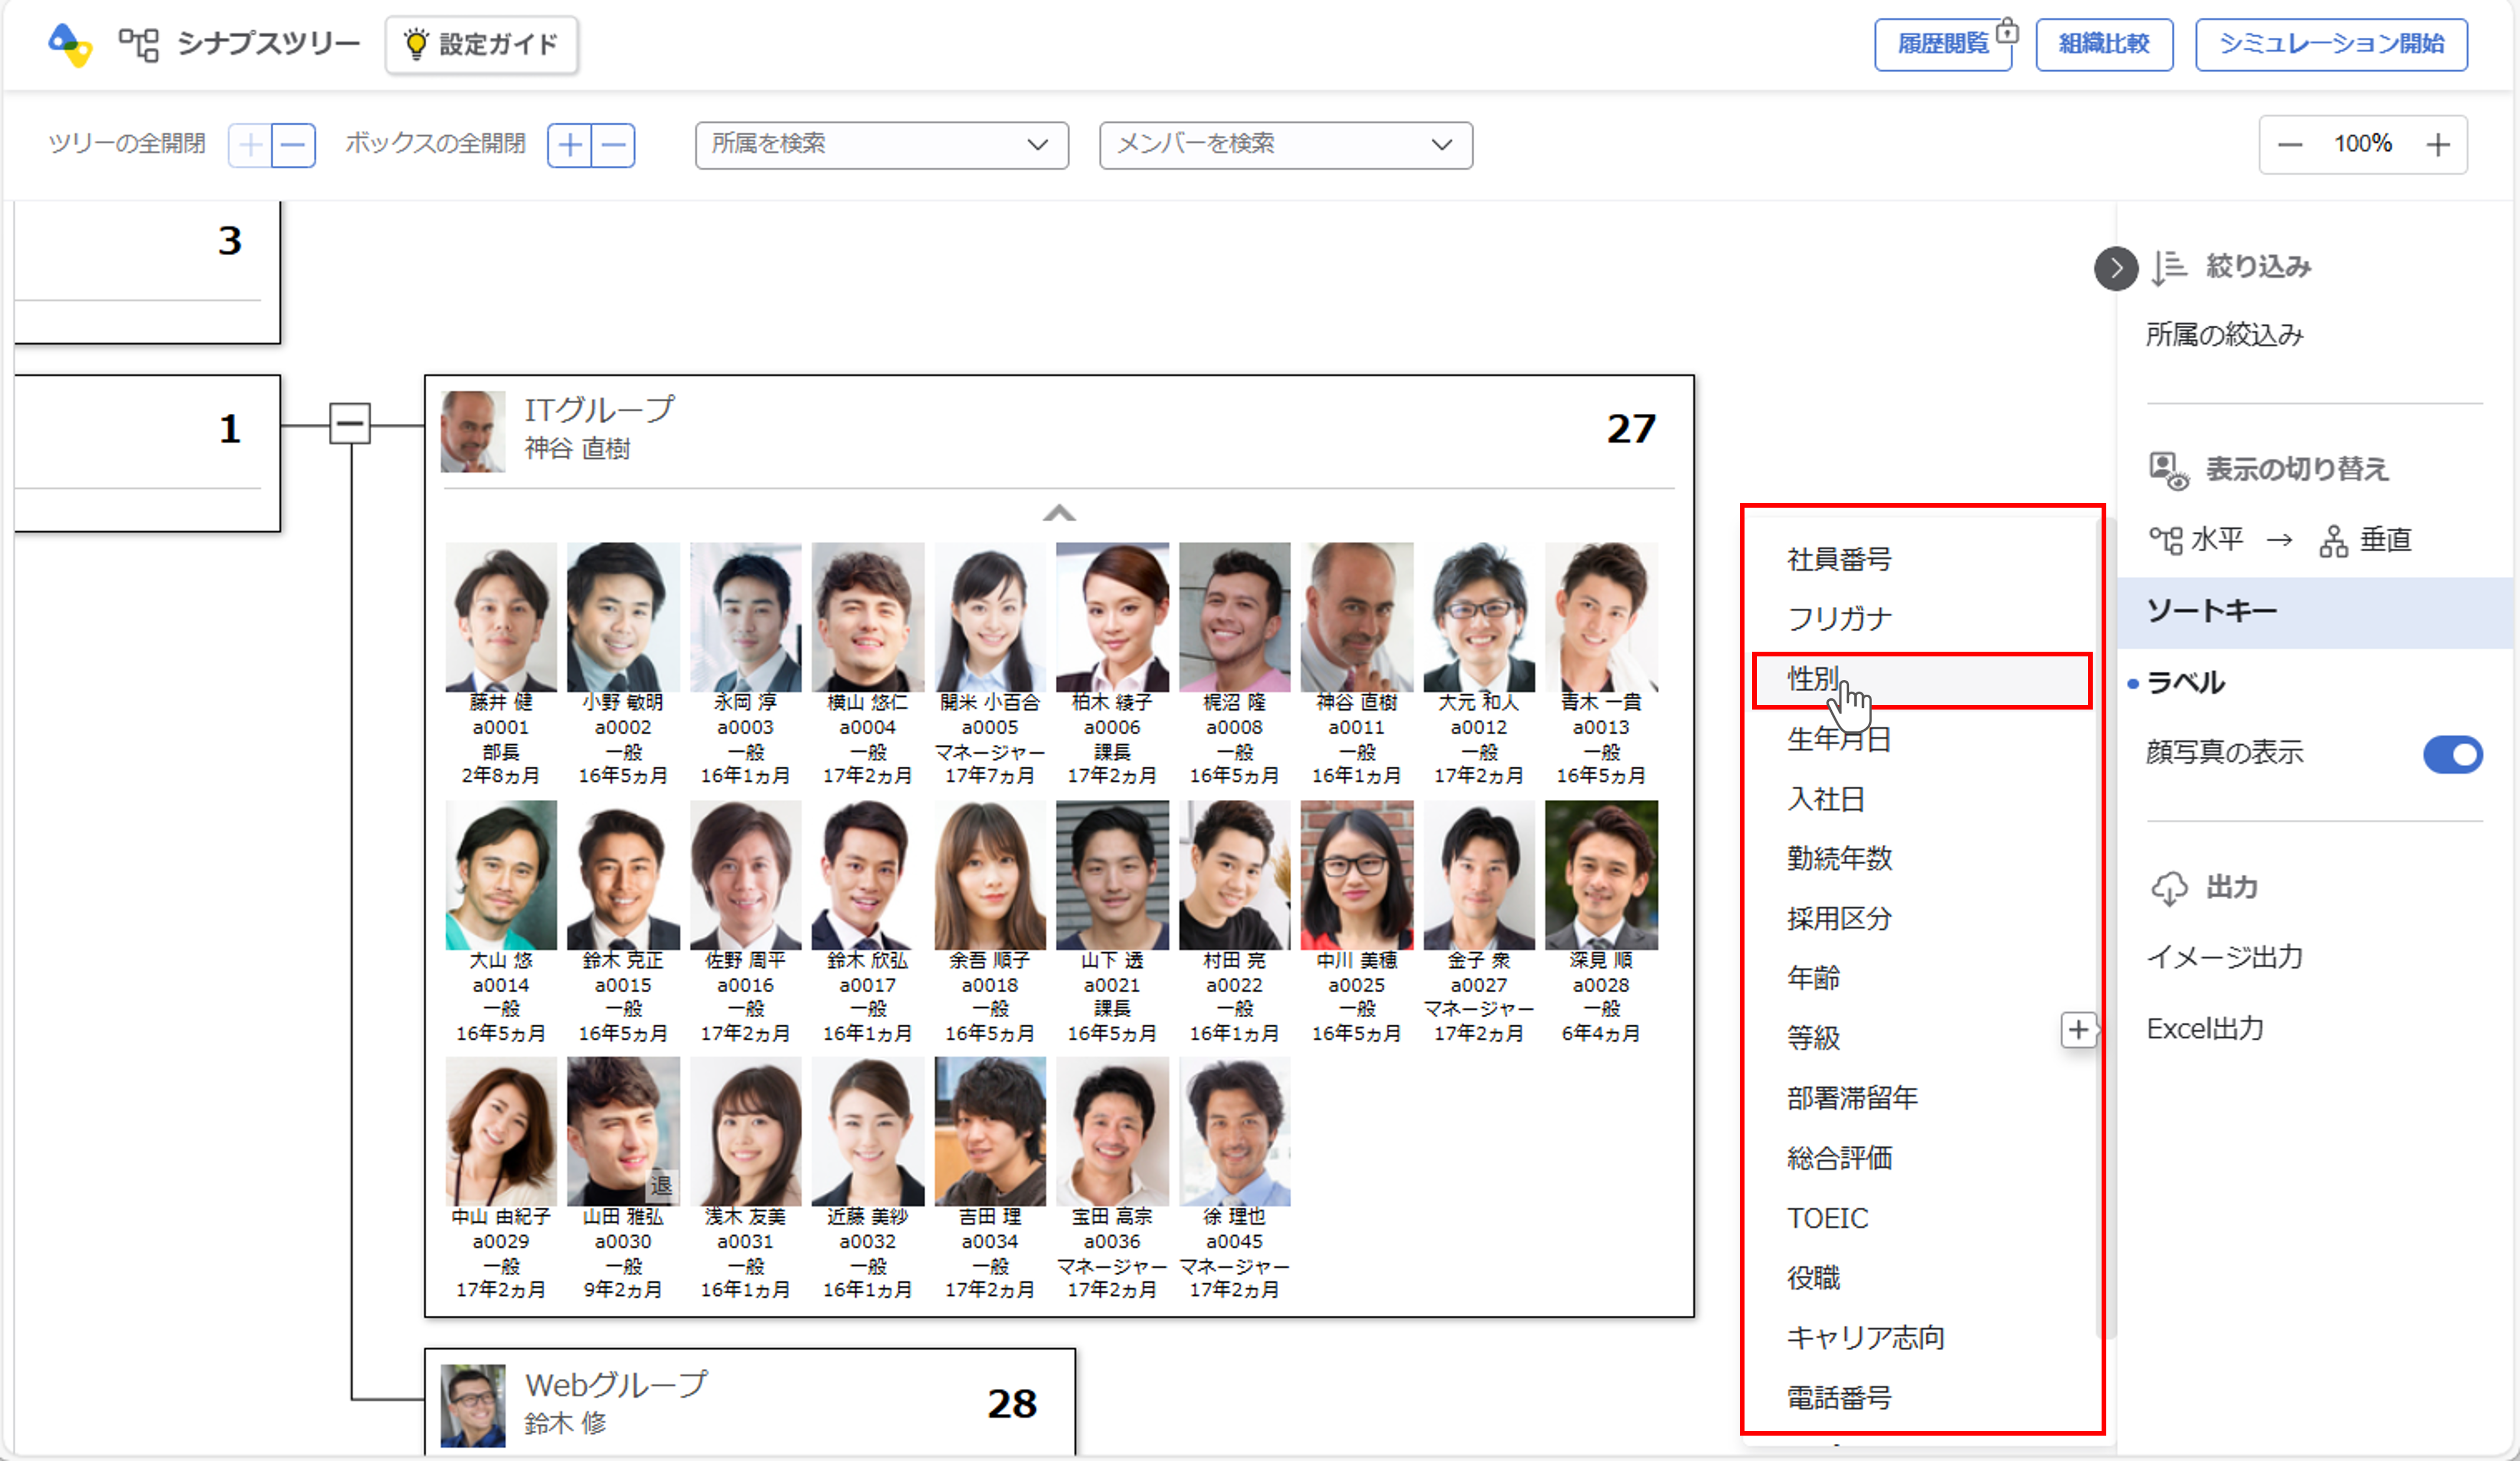This screenshot has width=2520, height=1461.
Task: Increase zoom with the plus control
Action: pos(2438,145)
